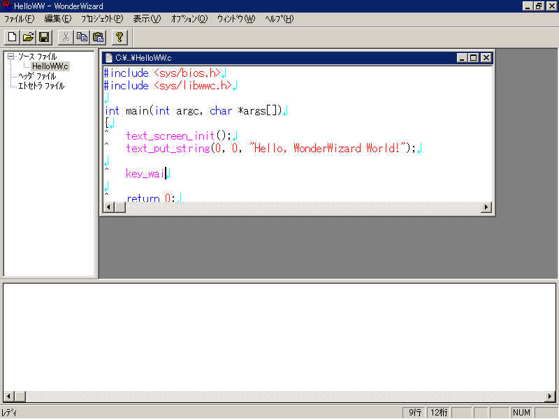This screenshot has width=559, height=419.
Task: Select エトセトラ ファイル tree item
Action: coord(41,86)
